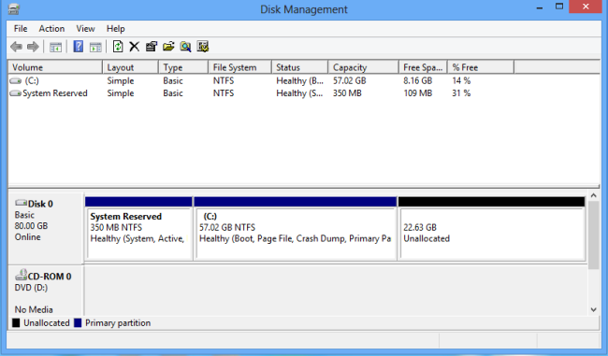Viewport: 608px width, 356px height.
Task: Click the vertical scrollbar thumb in disk pane
Action: click(x=593, y=235)
